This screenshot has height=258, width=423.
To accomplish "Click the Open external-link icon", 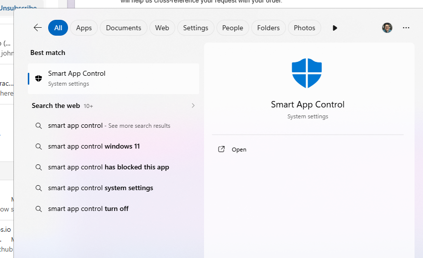I will click(x=221, y=149).
